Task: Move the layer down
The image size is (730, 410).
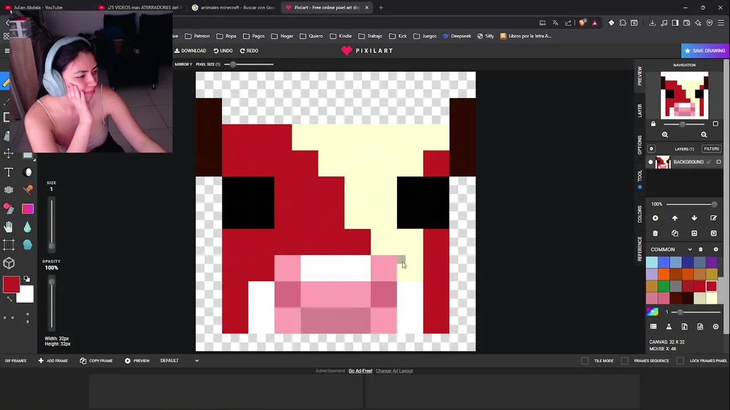Action: click(x=694, y=218)
